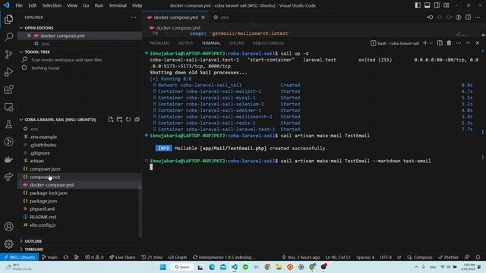The width and height of the screenshot is (486, 273).
Task: Open editor more actions ellipsis
Action: [478, 17]
